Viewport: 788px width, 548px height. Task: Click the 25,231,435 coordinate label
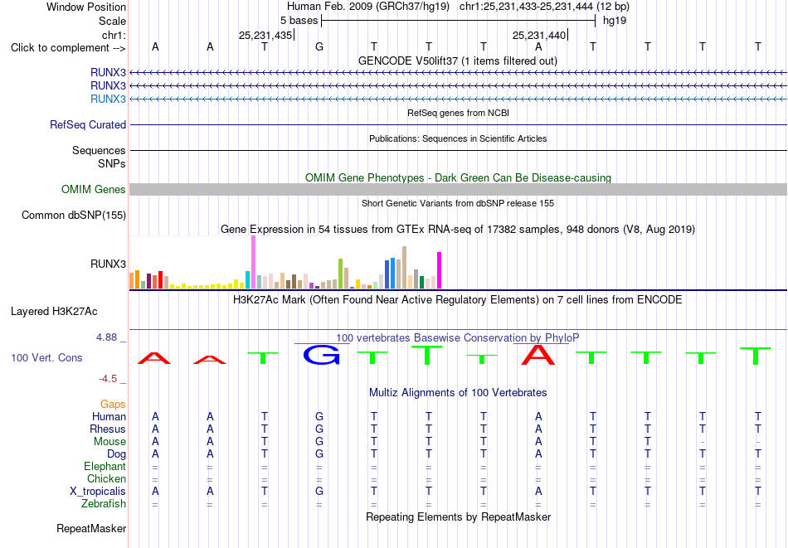265,35
